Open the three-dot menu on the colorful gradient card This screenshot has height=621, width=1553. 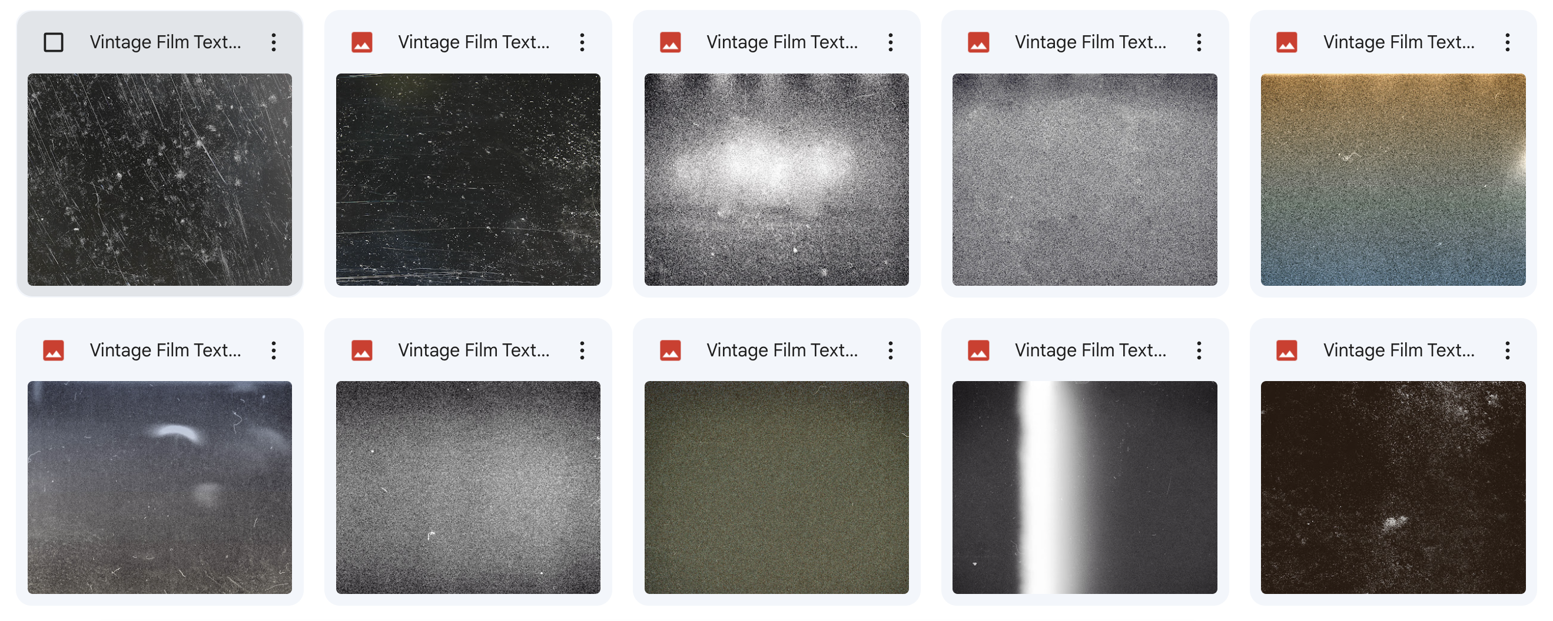(1508, 42)
